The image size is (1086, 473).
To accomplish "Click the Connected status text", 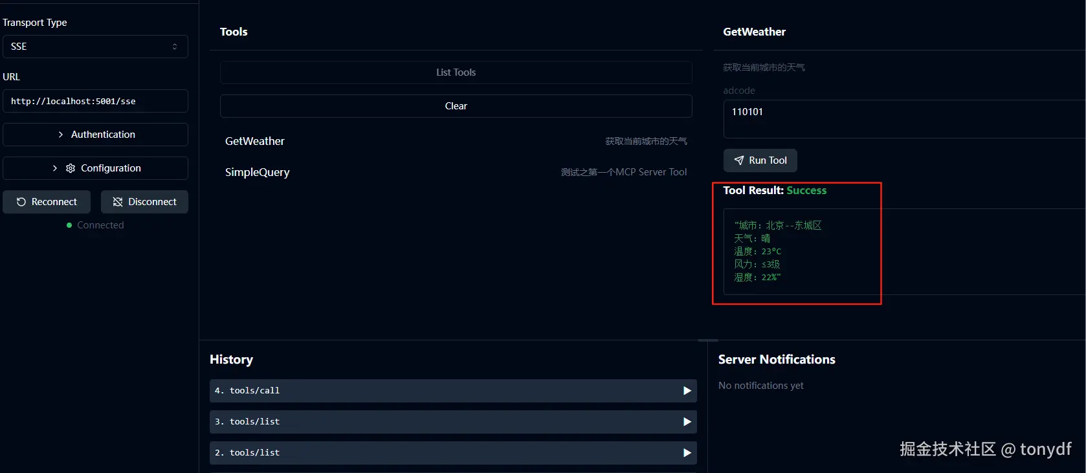I will (100, 225).
